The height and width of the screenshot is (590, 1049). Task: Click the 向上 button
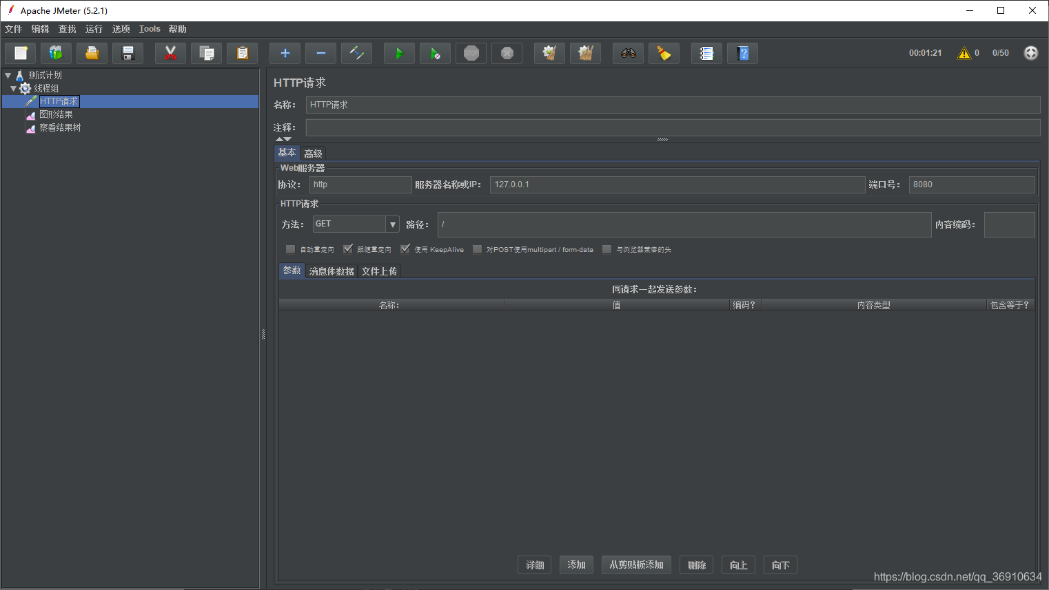click(739, 565)
